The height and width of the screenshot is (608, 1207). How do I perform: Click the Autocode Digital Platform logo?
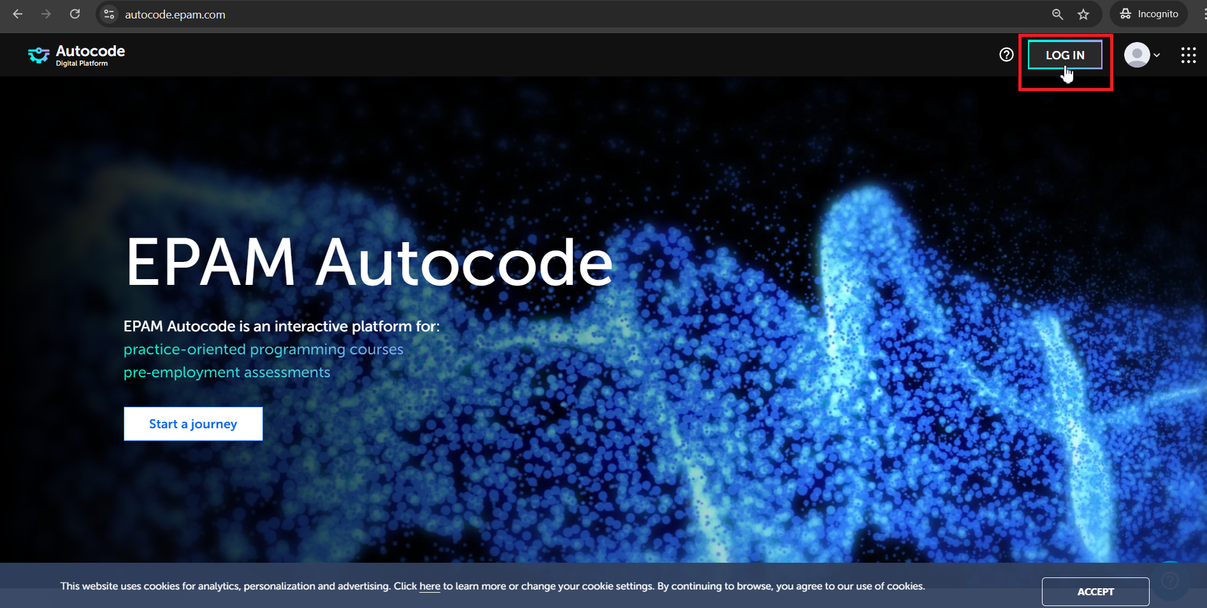click(x=76, y=55)
